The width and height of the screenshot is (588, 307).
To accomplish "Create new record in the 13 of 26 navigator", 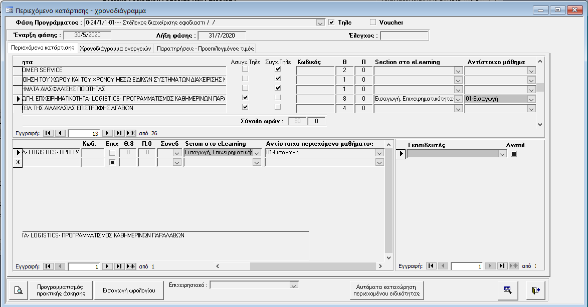I will (x=131, y=133).
